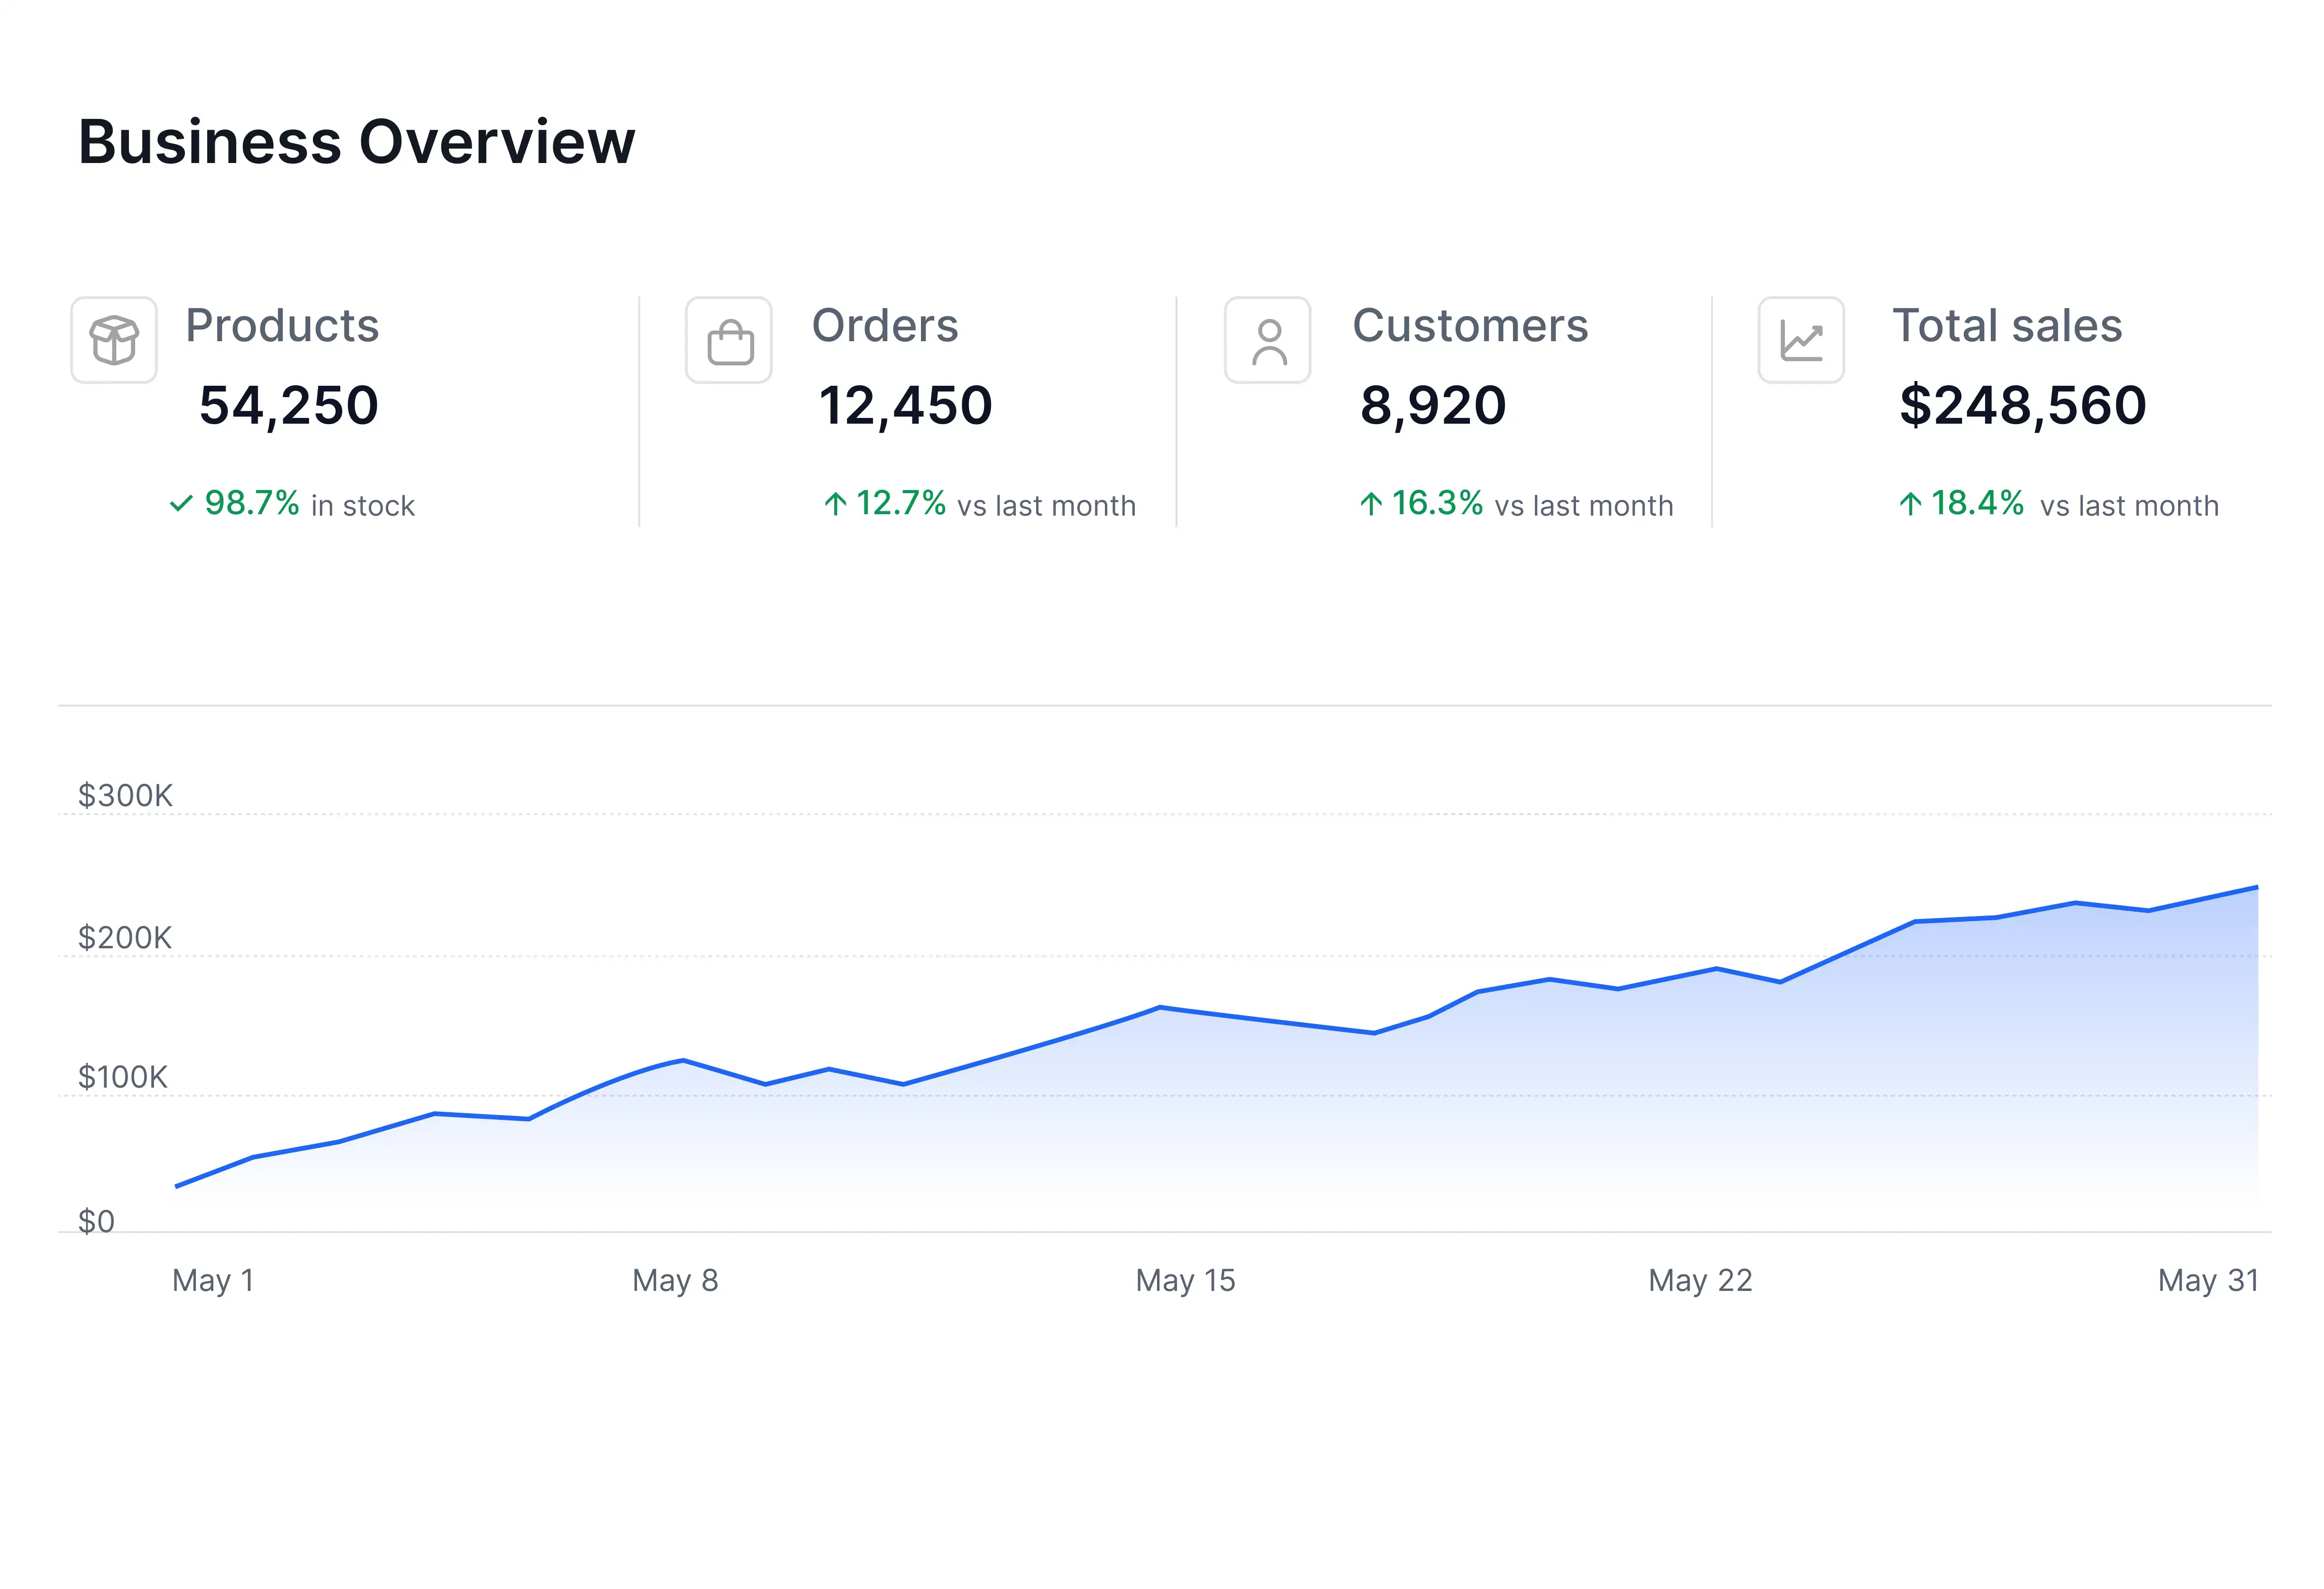Click the Customers label

click(1470, 326)
